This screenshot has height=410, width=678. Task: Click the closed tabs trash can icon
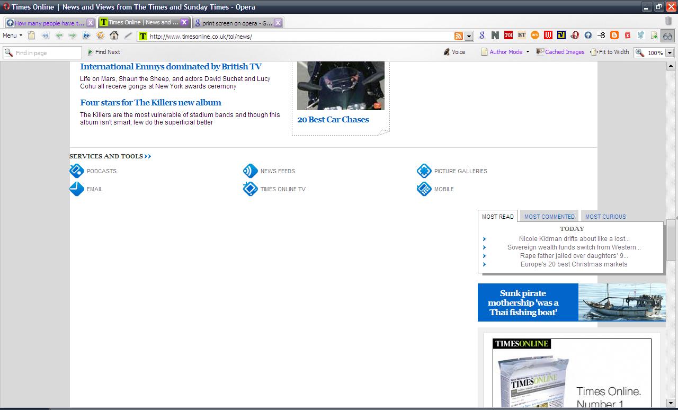coord(668,21)
